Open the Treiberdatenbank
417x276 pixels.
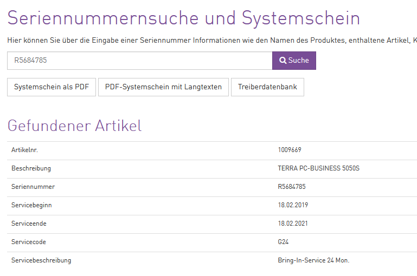pyautogui.click(x=267, y=87)
